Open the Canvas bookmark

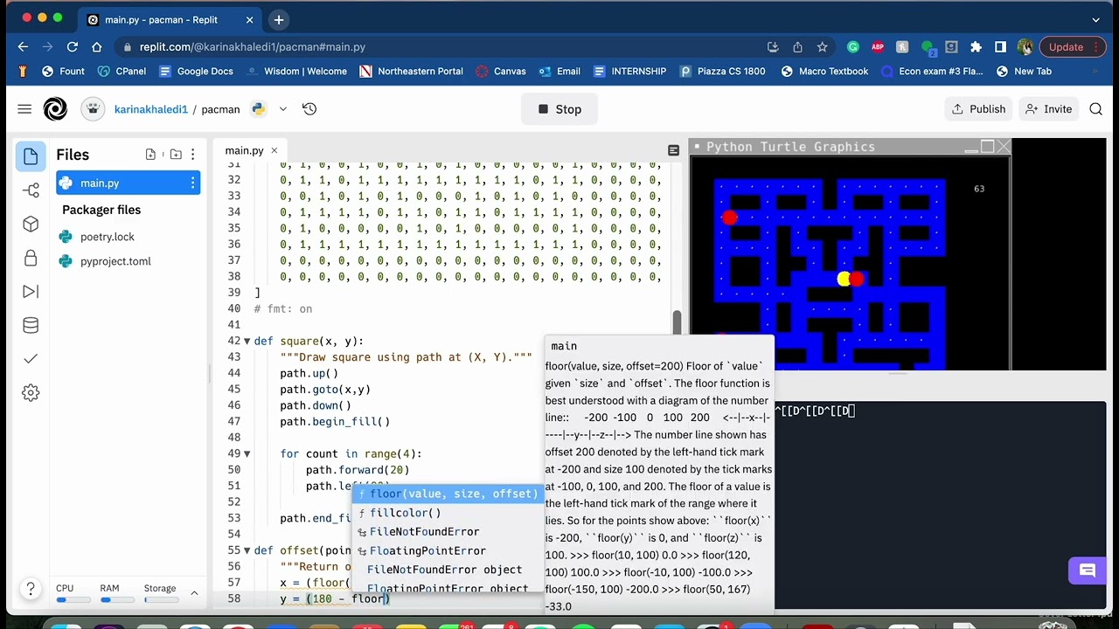[500, 72]
